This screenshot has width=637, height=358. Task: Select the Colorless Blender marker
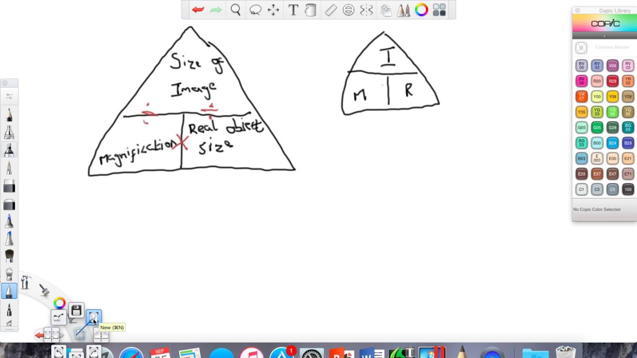click(581, 48)
